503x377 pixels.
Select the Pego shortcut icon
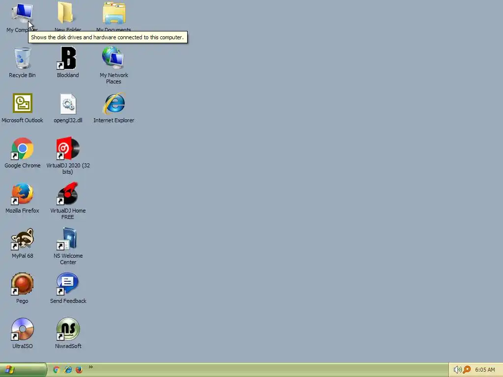22,284
